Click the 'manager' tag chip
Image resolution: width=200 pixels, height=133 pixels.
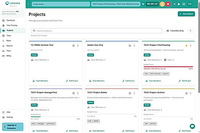point(41,124)
